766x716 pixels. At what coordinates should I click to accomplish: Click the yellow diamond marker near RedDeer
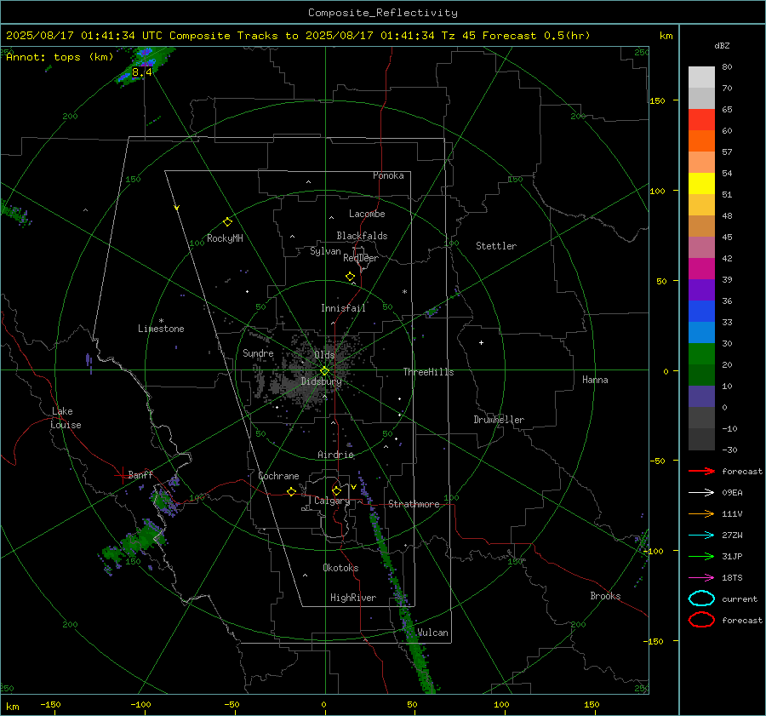point(350,277)
